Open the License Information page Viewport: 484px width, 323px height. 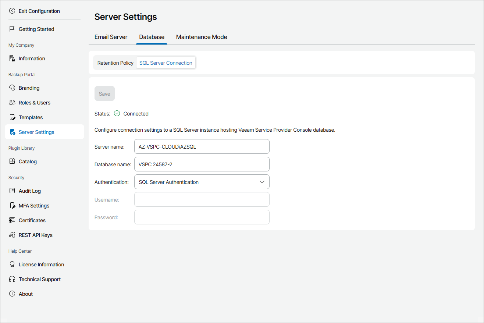(x=41, y=265)
